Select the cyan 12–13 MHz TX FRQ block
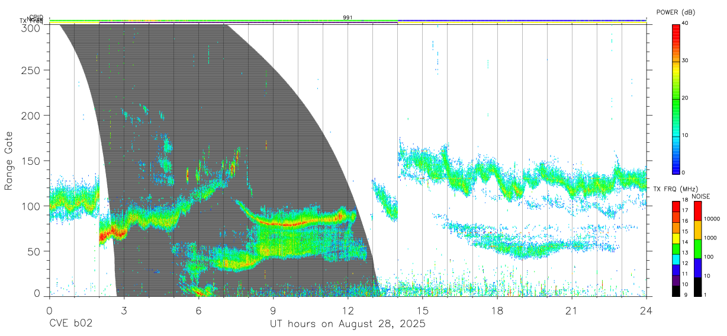727x336 pixels. (676, 260)
